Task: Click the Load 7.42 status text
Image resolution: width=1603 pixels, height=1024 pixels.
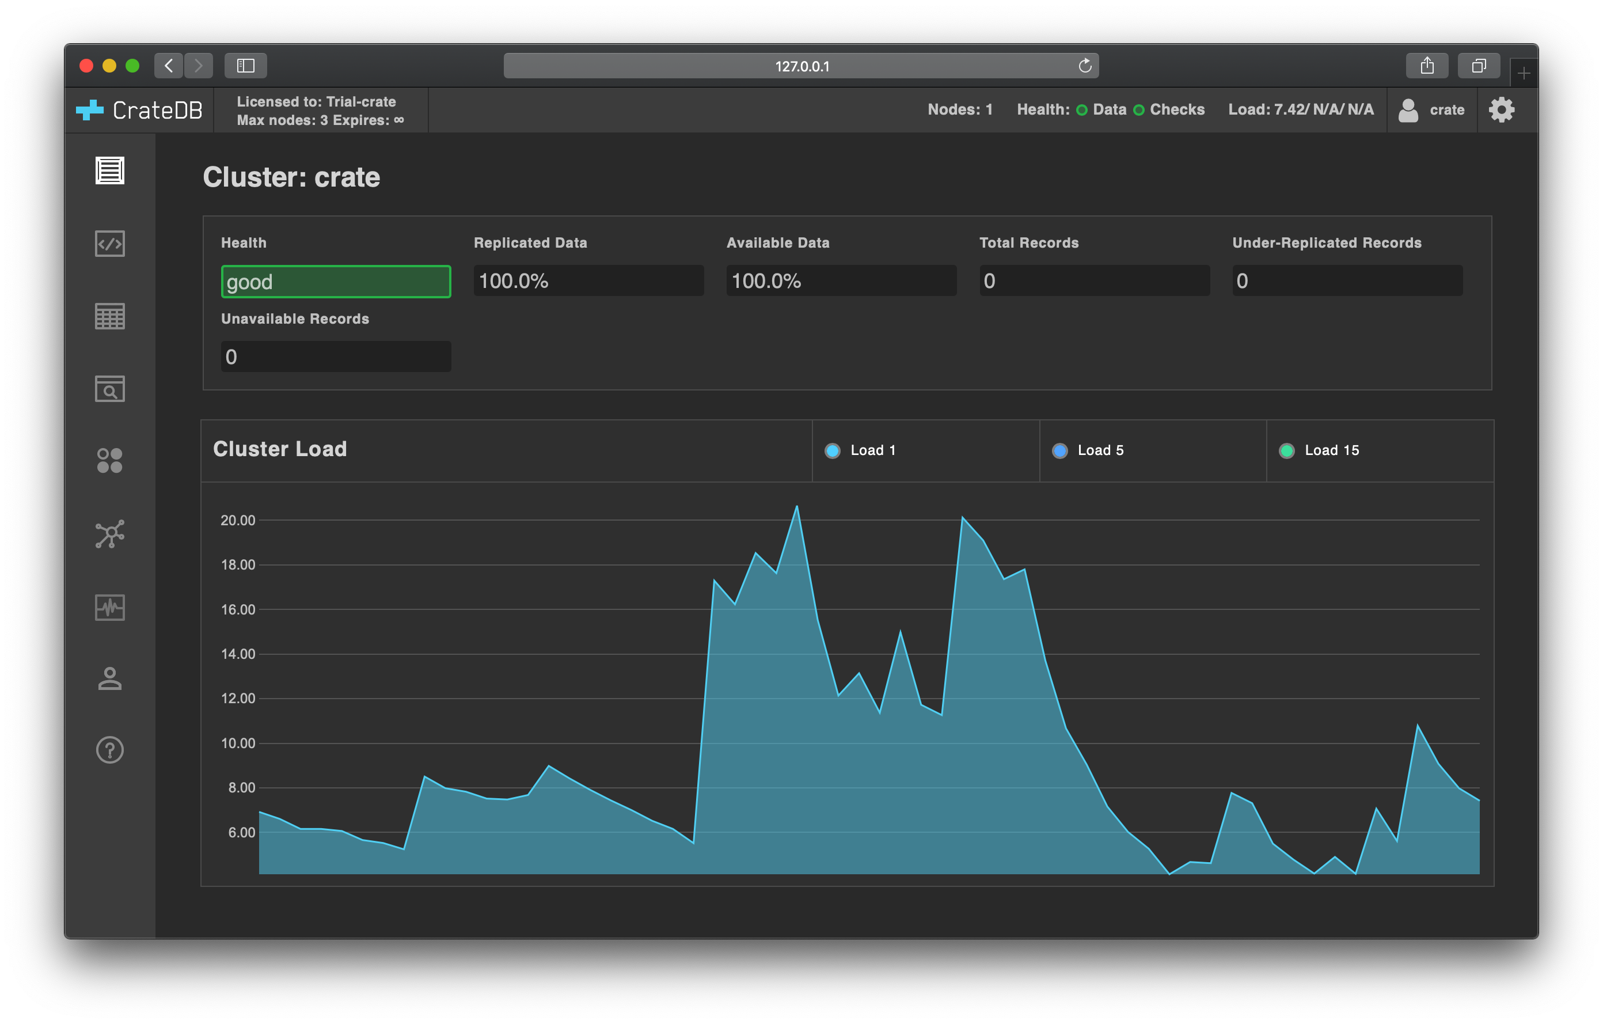Action: pyautogui.click(x=1301, y=110)
